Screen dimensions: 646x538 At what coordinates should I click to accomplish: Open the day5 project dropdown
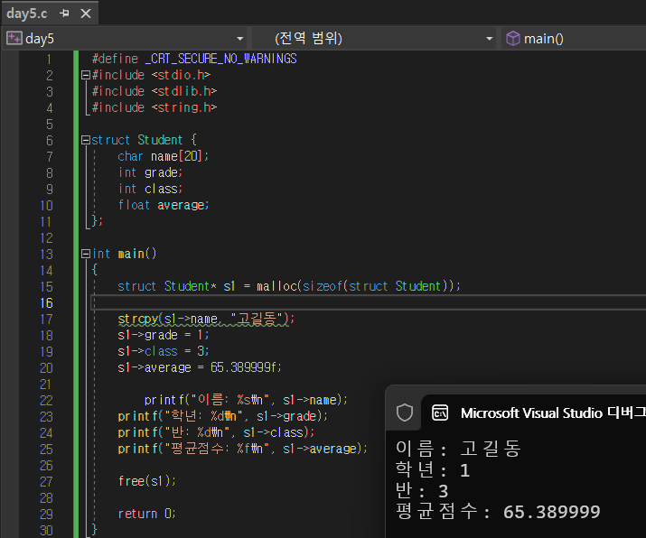pyautogui.click(x=125, y=39)
